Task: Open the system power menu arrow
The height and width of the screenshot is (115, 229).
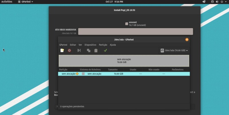Action: [x=226, y=2]
